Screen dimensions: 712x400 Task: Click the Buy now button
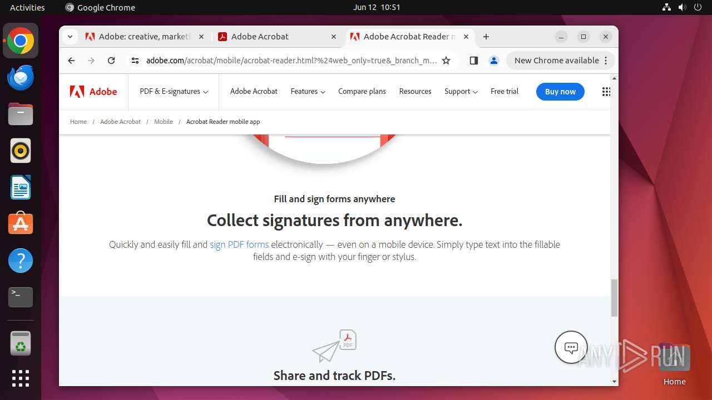click(x=560, y=92)
